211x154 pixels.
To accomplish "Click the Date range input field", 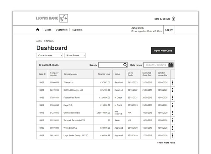I will pos(158,65).
